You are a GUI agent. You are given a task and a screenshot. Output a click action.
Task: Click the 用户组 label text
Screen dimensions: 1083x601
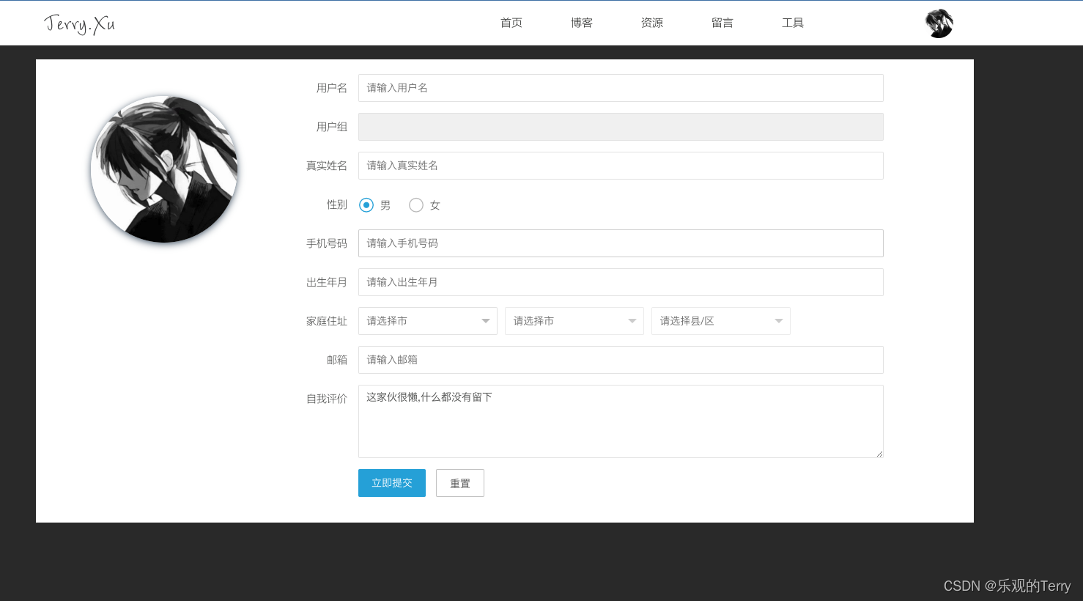pos(332,127)
